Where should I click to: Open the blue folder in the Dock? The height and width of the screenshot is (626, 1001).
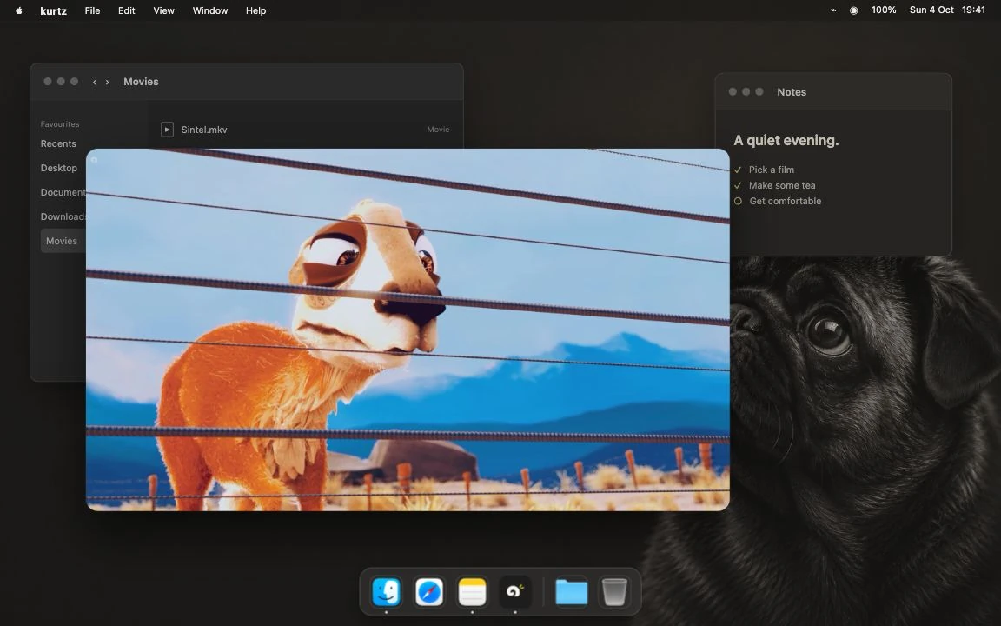click(572, 591)
